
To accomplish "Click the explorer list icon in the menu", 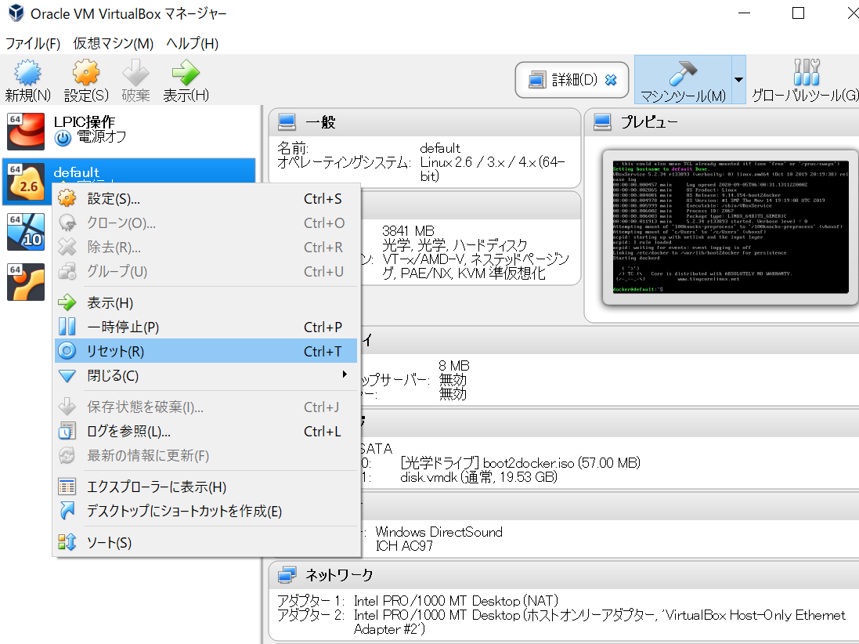I will pos(67,487).
